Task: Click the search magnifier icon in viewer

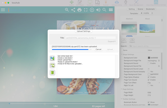Action: tap(104, 10)
